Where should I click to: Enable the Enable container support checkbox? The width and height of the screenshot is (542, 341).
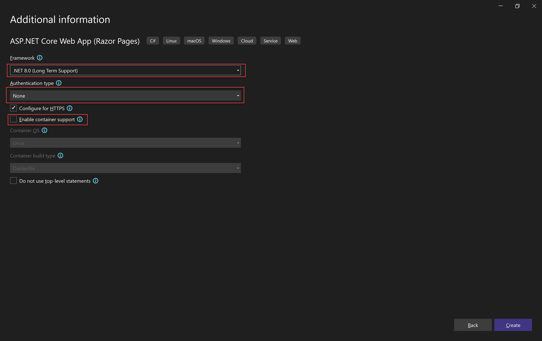tap(13, 119)
